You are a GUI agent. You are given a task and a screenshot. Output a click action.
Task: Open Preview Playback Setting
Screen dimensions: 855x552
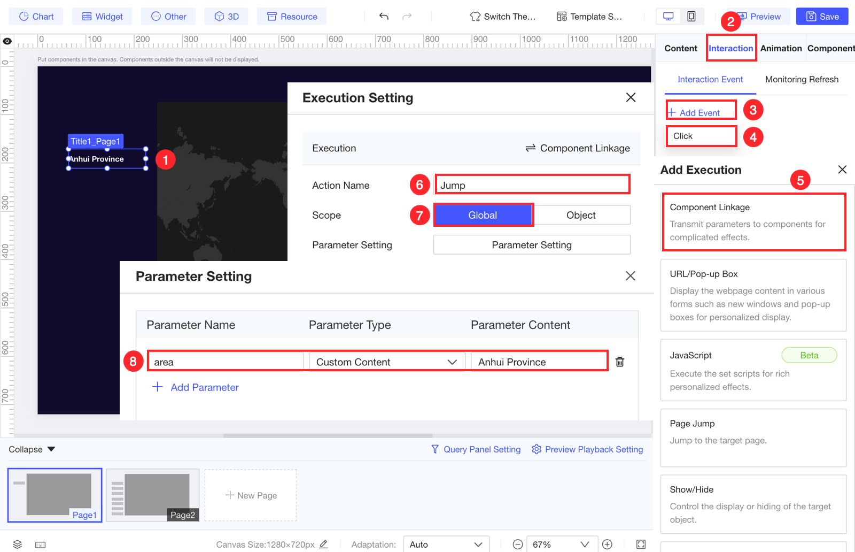(587, 449)
